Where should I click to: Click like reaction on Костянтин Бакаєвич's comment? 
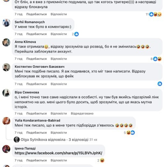tap(160, 84)
